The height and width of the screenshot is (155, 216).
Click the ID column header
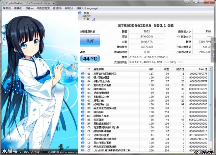pos(89,69)
